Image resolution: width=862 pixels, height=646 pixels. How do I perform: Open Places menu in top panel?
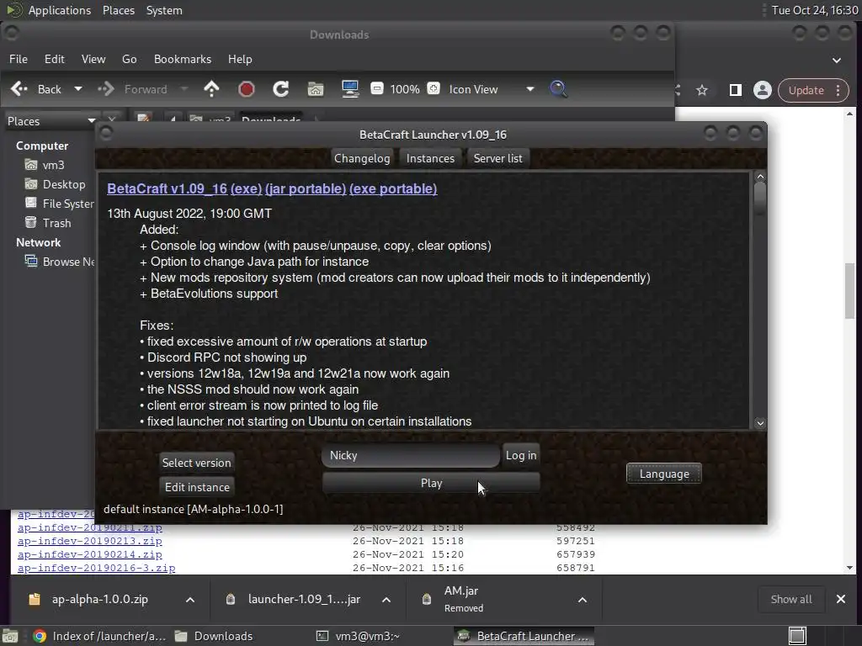pos(118,10)
